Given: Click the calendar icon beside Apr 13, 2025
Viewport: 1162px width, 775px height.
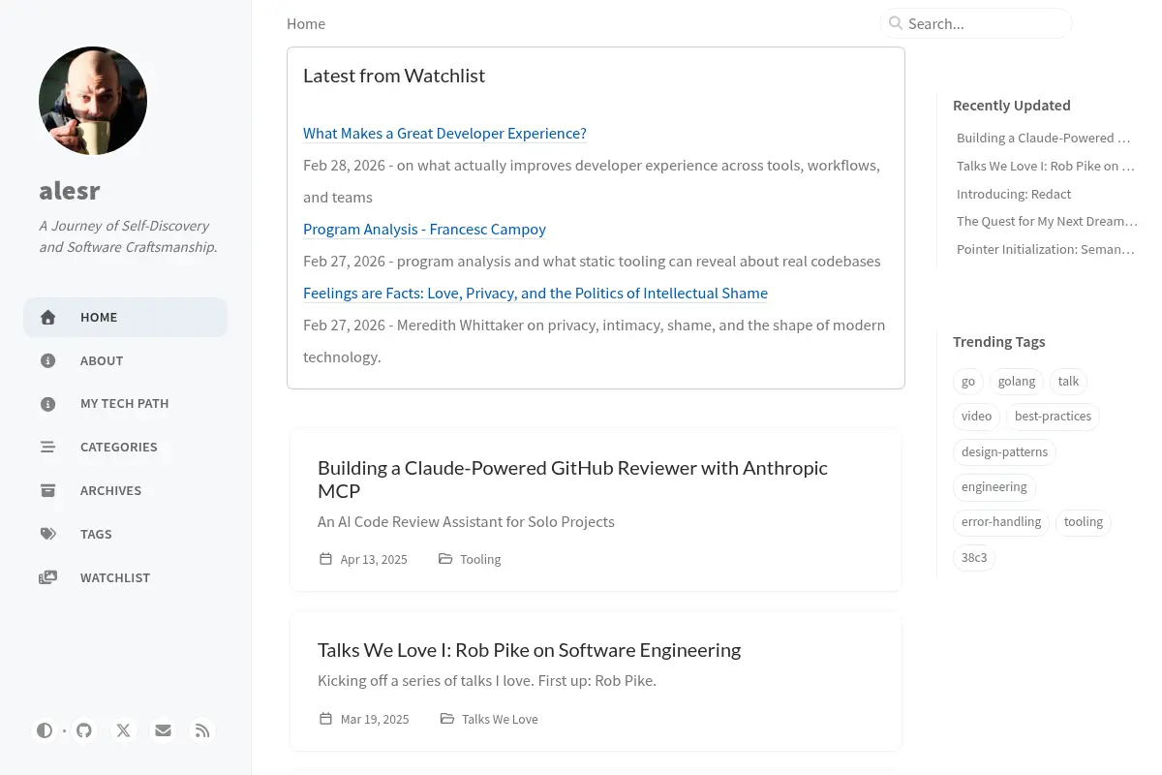Looking at the screenshot, I should point(325,559).
